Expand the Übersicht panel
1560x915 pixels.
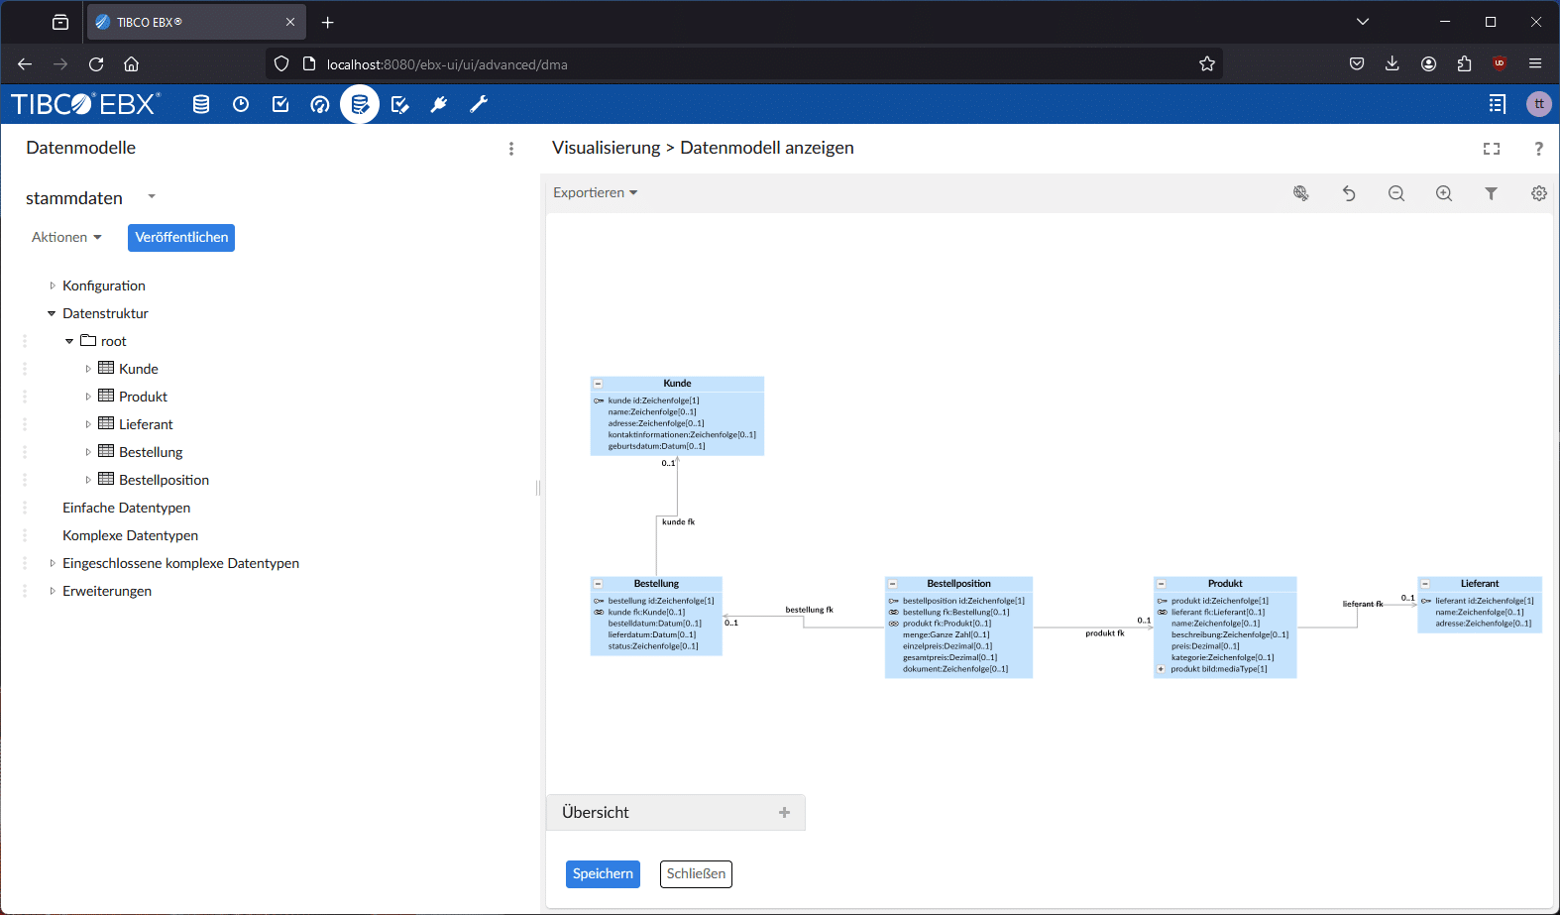784,812
